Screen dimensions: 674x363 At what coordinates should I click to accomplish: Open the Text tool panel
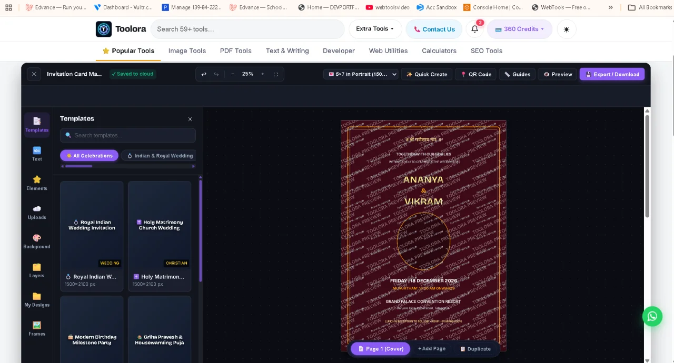tap(37, 154)
